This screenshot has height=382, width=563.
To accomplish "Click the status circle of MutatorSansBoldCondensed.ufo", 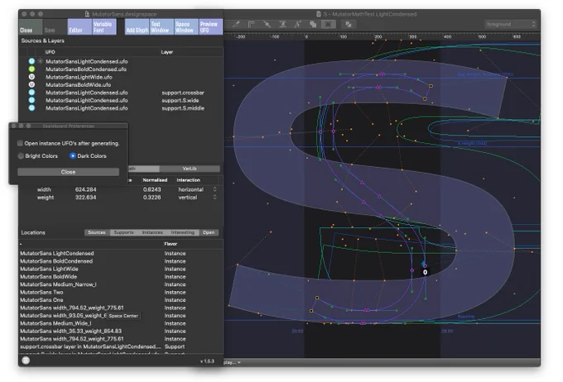I will 31,69.
